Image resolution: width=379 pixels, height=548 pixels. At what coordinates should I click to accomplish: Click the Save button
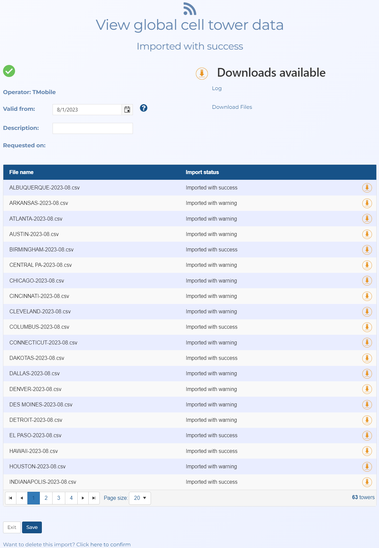32,527
